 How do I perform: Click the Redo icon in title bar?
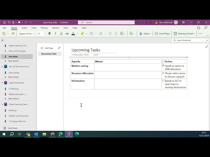coord(26,23)
